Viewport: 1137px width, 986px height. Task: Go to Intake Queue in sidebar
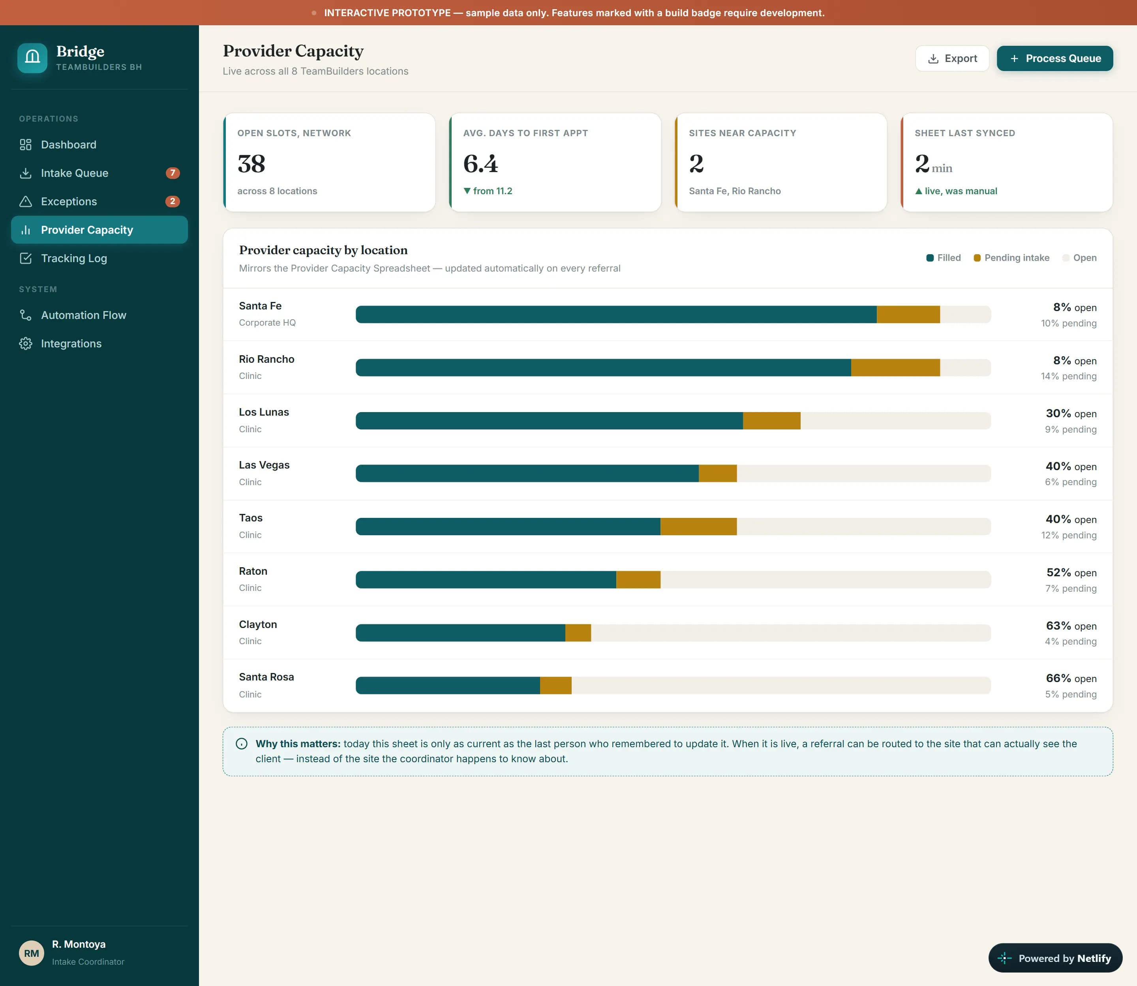tap(99, 173)
